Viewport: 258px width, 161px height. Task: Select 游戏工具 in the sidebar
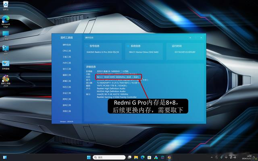click(67, 105)
